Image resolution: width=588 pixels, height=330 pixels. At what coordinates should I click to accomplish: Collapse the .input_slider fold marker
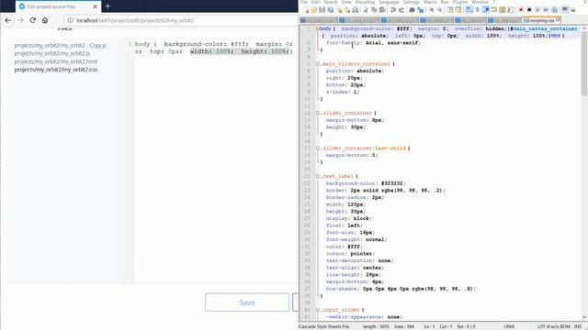click(x=318, y=310)
